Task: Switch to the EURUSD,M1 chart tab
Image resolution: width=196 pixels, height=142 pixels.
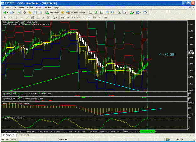Action: pos(24,135)
